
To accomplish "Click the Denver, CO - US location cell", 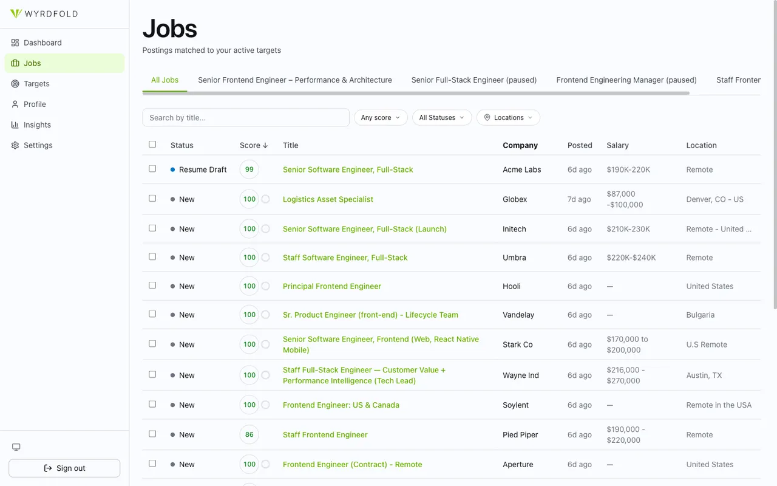I will click(x=715, y=199).
